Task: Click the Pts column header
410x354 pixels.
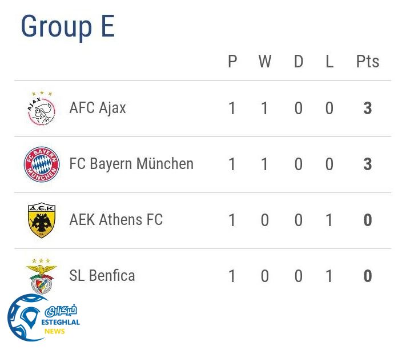Action: coord(367,62)
